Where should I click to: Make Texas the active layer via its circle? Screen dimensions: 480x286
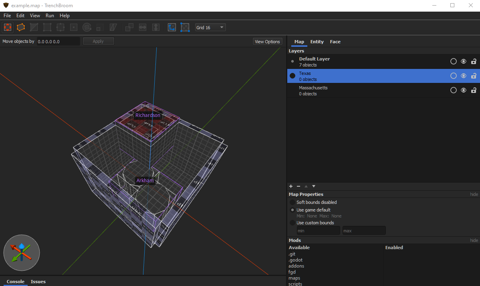click(x=454, y=76)
